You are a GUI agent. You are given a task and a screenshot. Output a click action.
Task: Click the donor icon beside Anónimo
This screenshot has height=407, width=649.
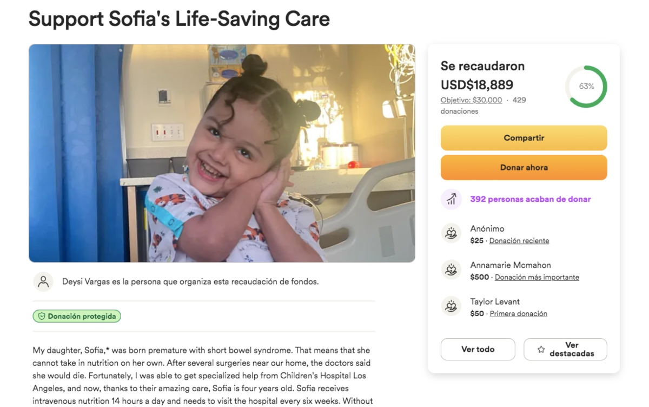[x=451, y=233]
